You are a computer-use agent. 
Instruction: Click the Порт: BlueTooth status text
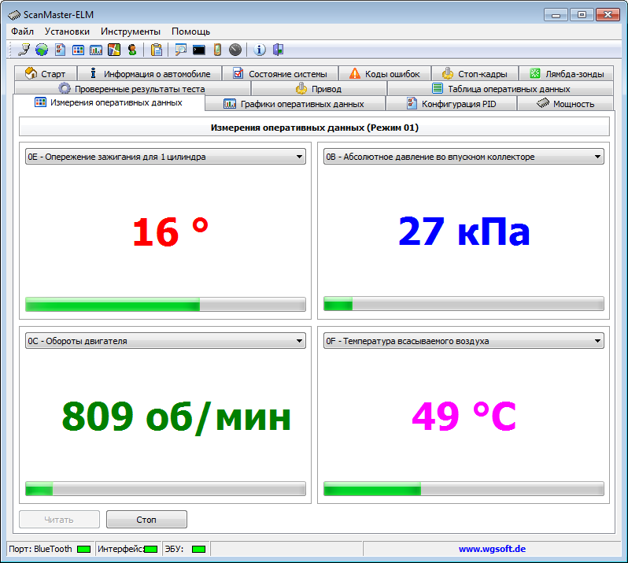(40, 549)
